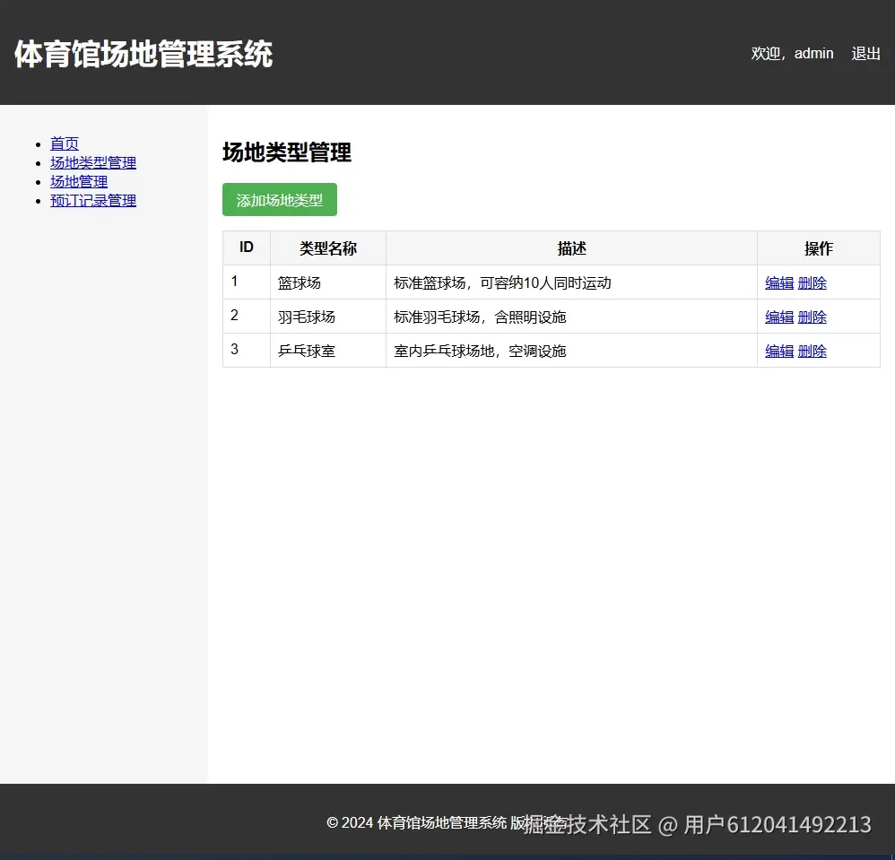Log out using the 退出 link
This screenshot has width=895, height=860.
(866, 54)
